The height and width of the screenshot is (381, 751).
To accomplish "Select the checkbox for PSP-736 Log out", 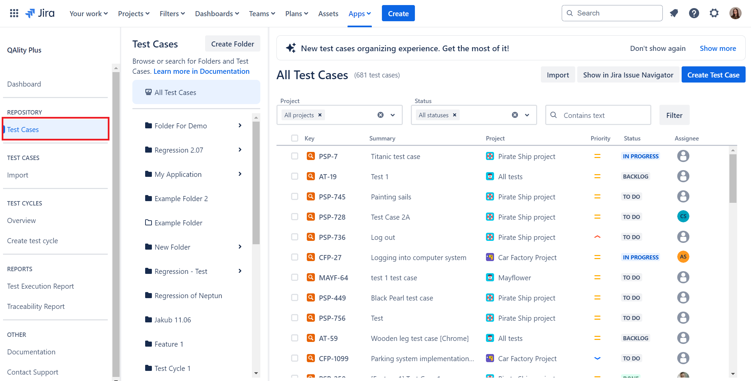I will (295, 237).
